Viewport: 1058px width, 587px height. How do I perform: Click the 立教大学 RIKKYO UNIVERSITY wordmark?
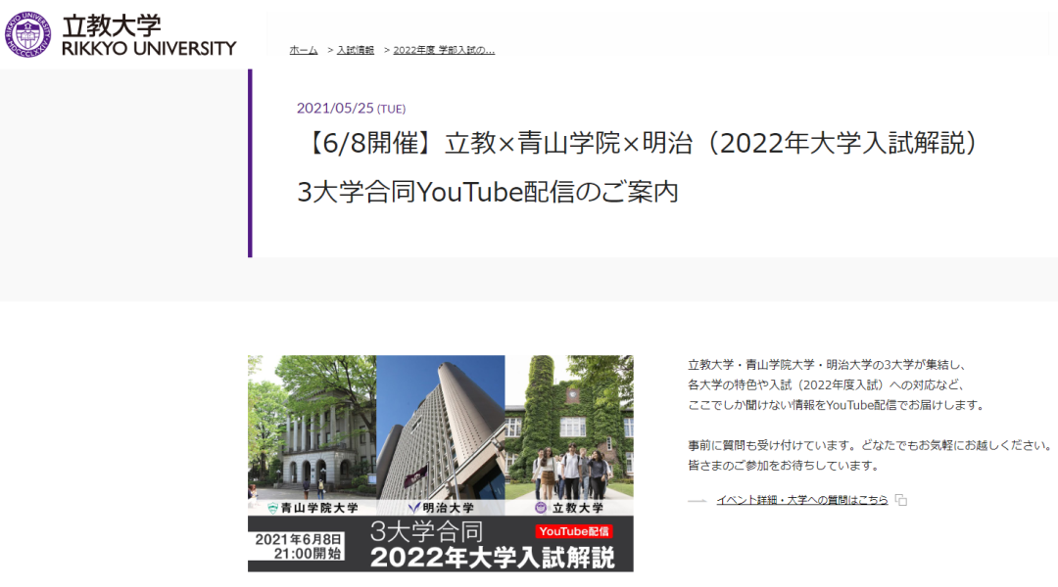[x=149, y=36]
